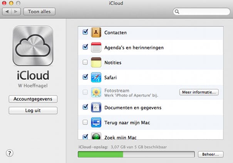
Task: Open storage management via Beheer
Action: pyautogui.click(x=211, y=154)
